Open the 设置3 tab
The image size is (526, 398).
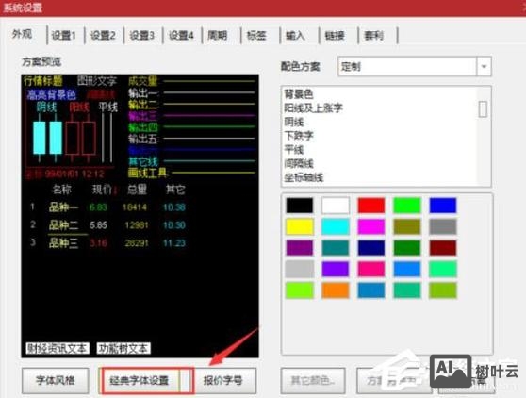coord(142,35)
